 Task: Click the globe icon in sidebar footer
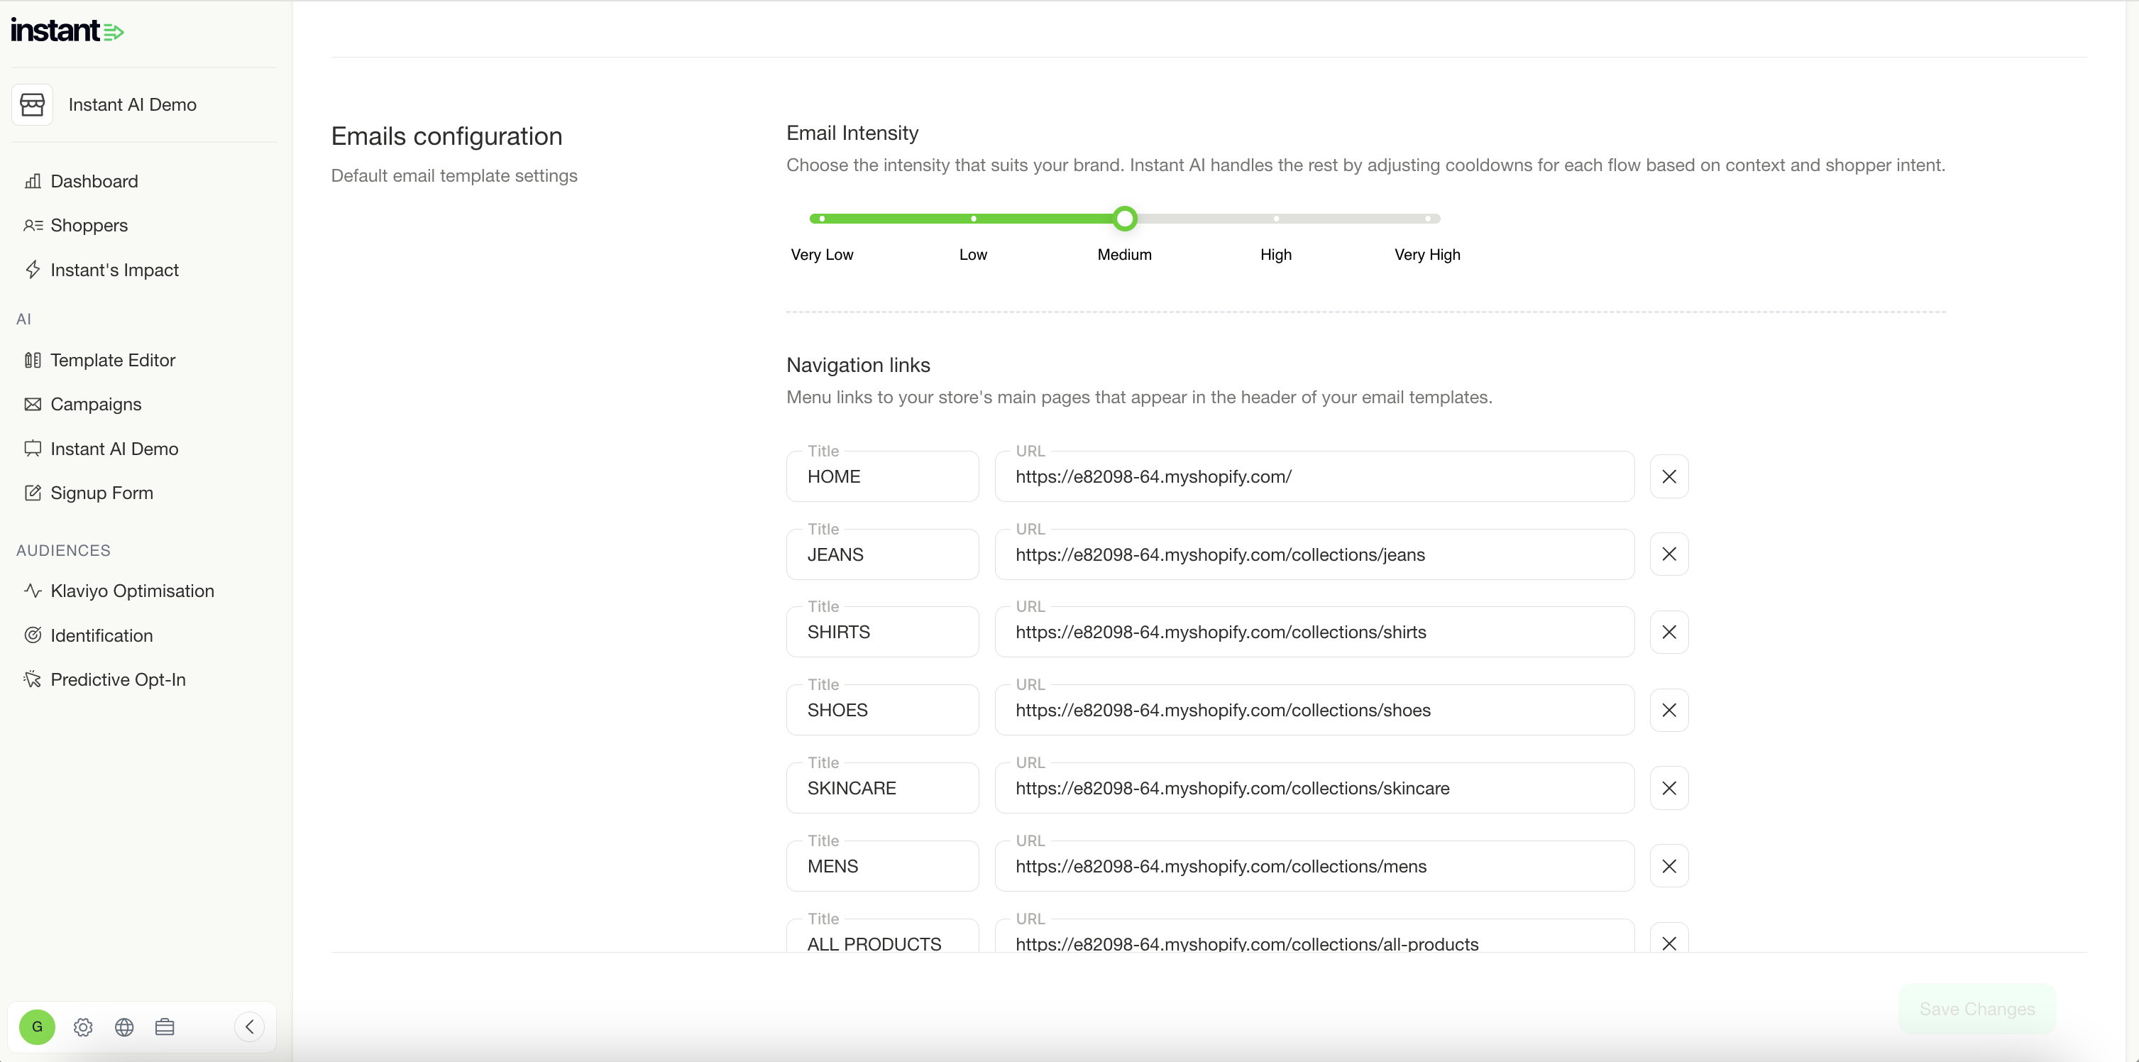click(x=123, y=1027)
